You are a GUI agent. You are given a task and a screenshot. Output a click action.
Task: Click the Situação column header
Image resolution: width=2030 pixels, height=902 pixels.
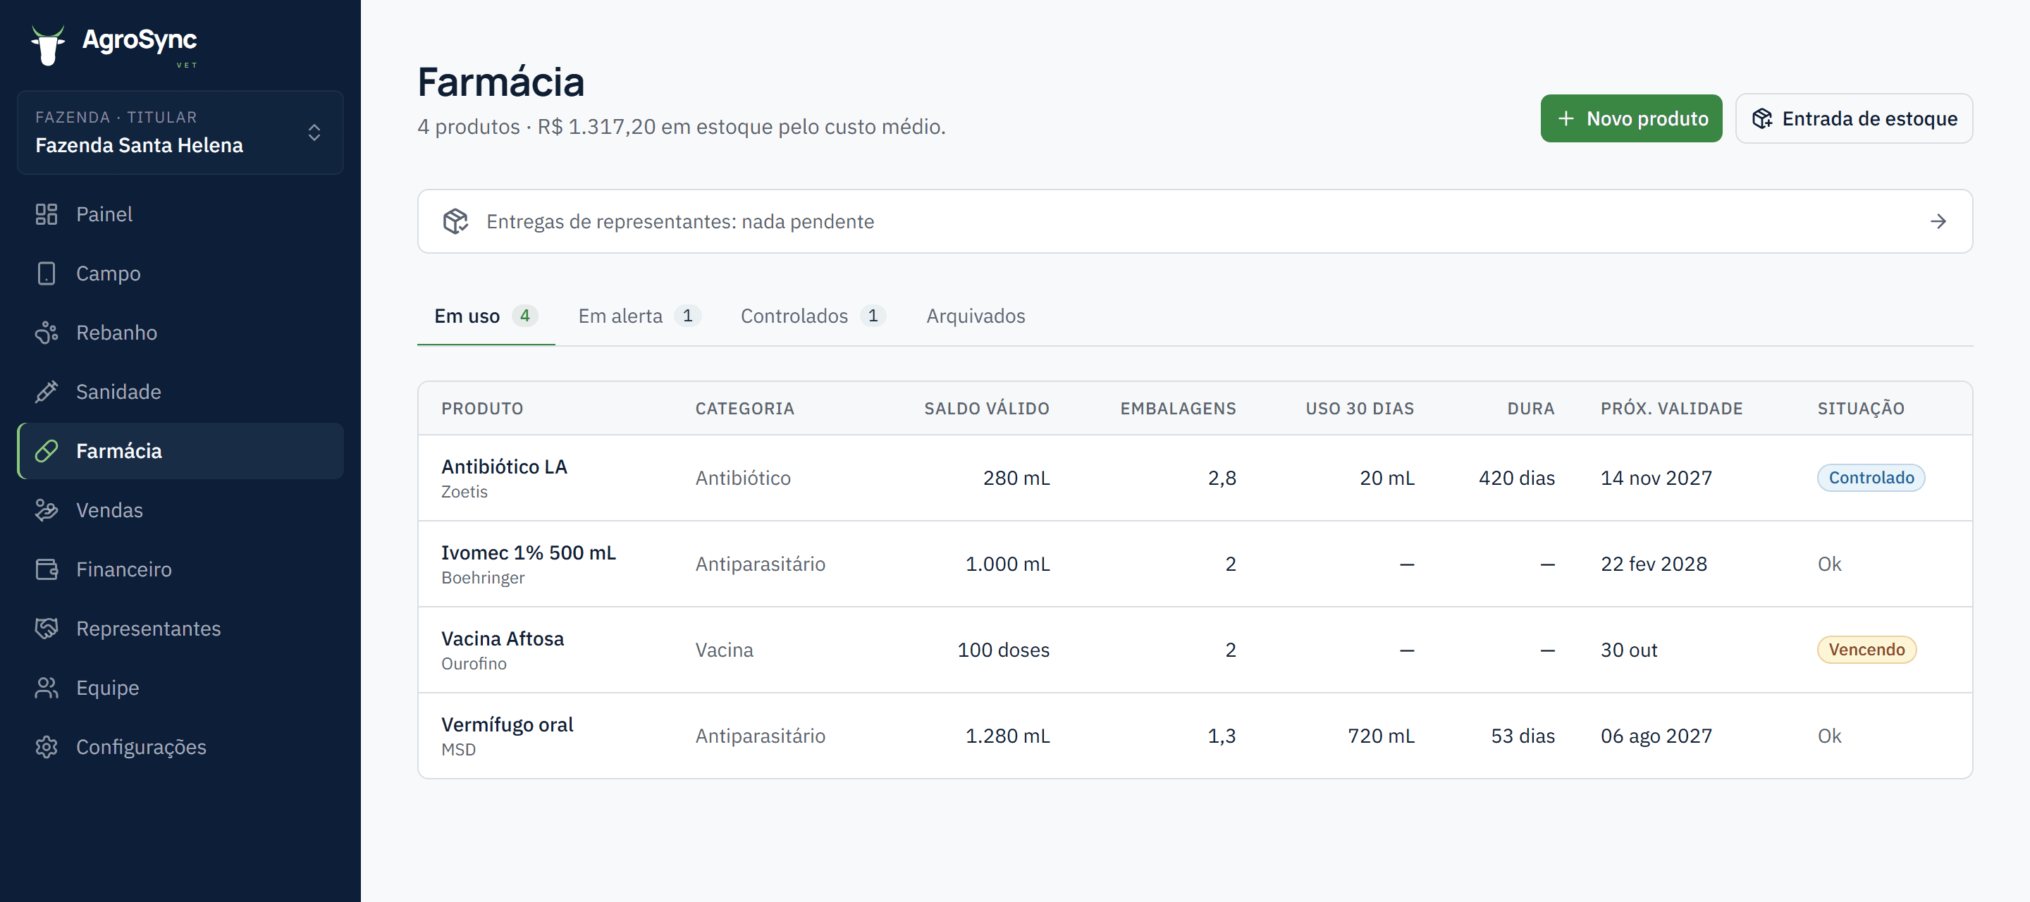tap(1861, 408)
